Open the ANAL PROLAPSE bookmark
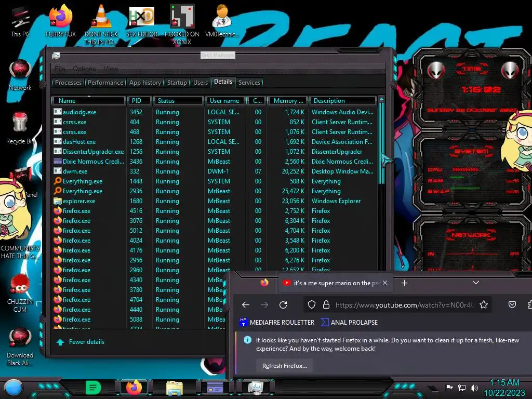The width and height of the screenshot is (532, 399). [350, 322]
